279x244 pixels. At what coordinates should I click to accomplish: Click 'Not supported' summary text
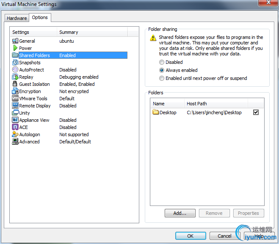coord(74,134)
